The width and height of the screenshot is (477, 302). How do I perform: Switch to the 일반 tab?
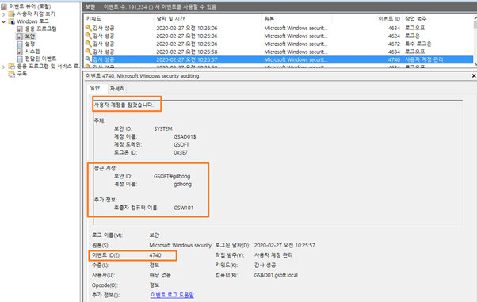tap(95, 88)
